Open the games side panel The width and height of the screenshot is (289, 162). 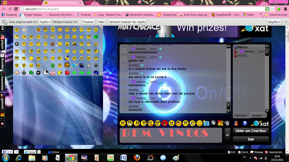pyautogui.click(x=2, y=101)
